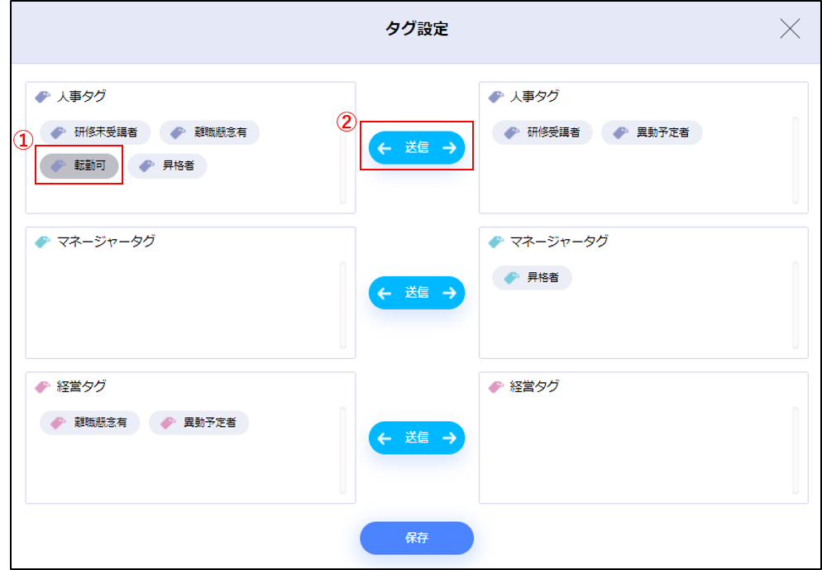Click the tag icon on left 離職懸念有 人事 chip
Image resolution: width=822 pixels, height=570 pixels.
178,132
